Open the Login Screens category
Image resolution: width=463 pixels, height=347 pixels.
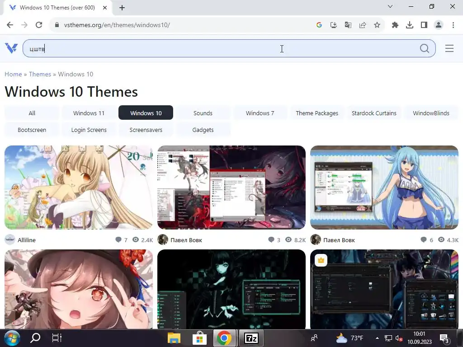[89, 130]
